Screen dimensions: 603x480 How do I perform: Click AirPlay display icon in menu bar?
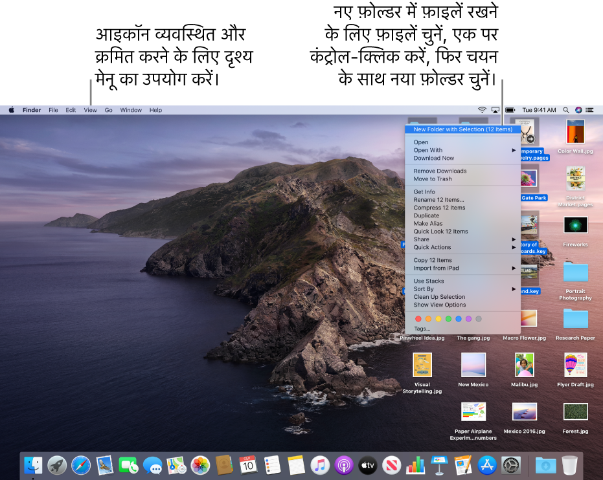coord(495,110)
